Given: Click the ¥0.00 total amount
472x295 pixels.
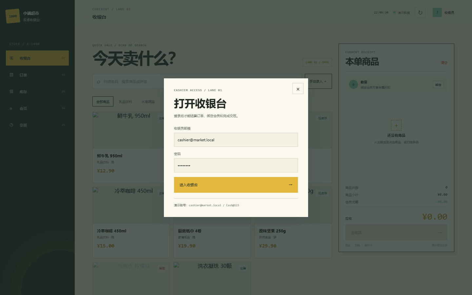Looking at the screenshot, I should tap(435, 217).
